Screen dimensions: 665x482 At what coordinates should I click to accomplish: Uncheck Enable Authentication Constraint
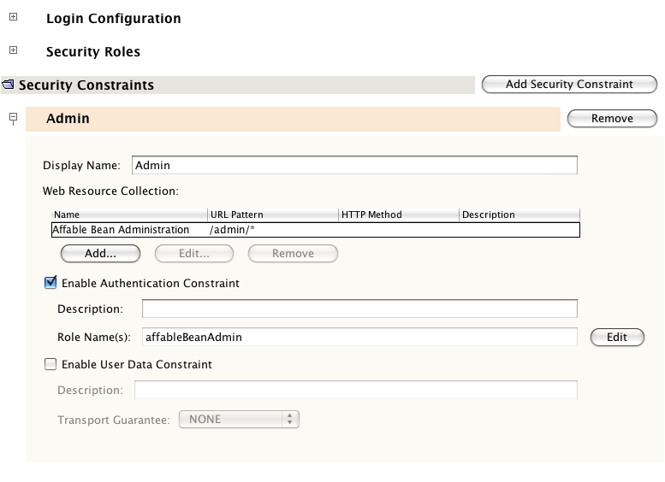tap(50, 283)
